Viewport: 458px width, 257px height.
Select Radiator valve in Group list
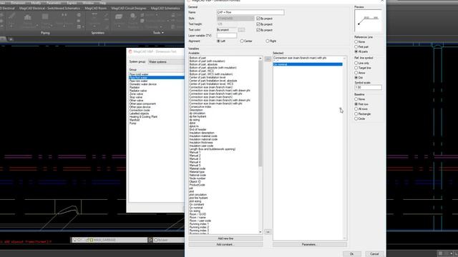[x=138, y=91]
